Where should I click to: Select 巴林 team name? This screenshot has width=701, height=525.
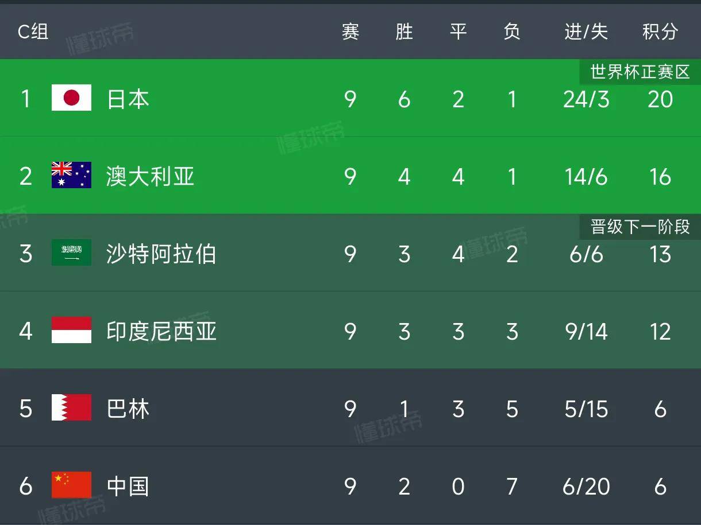(128, 409)
